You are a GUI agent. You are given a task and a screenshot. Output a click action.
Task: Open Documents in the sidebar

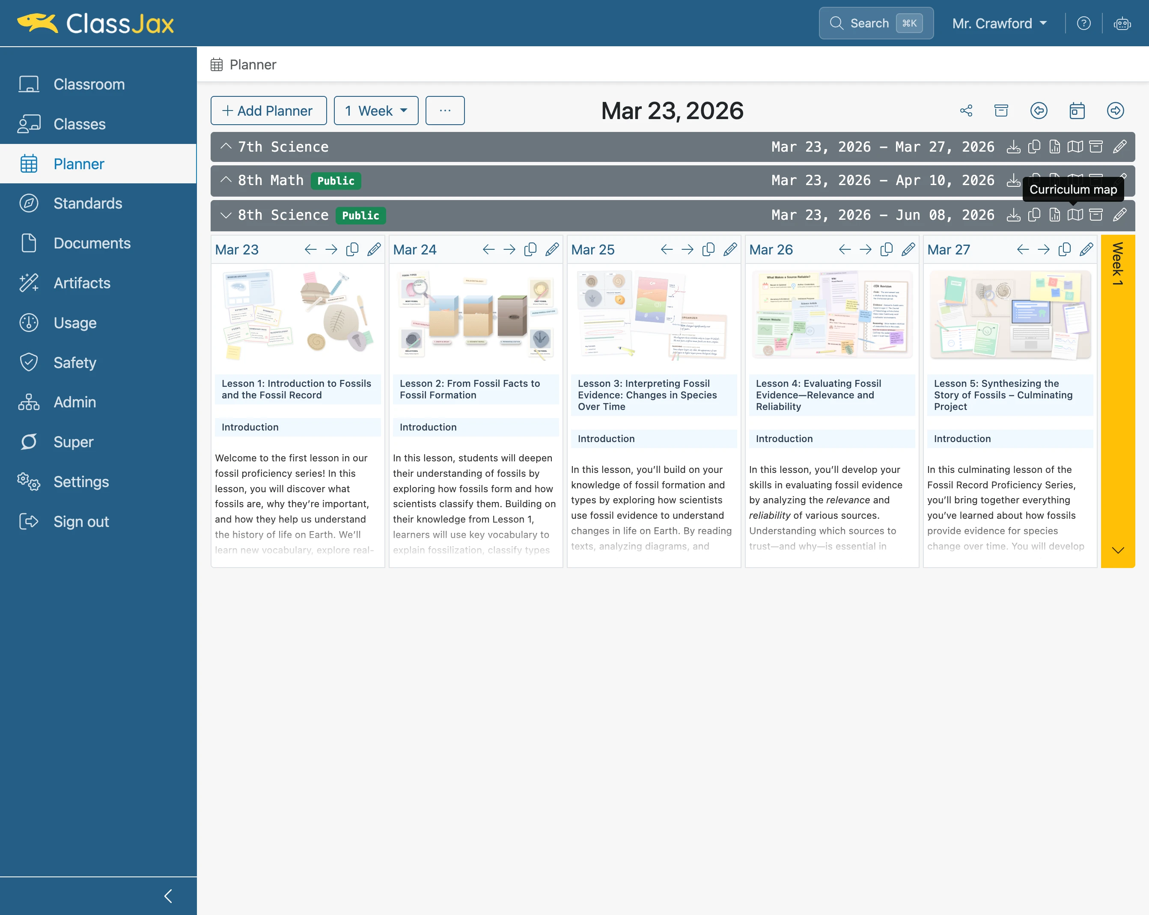pyautogui.click(x=98, y=243)
